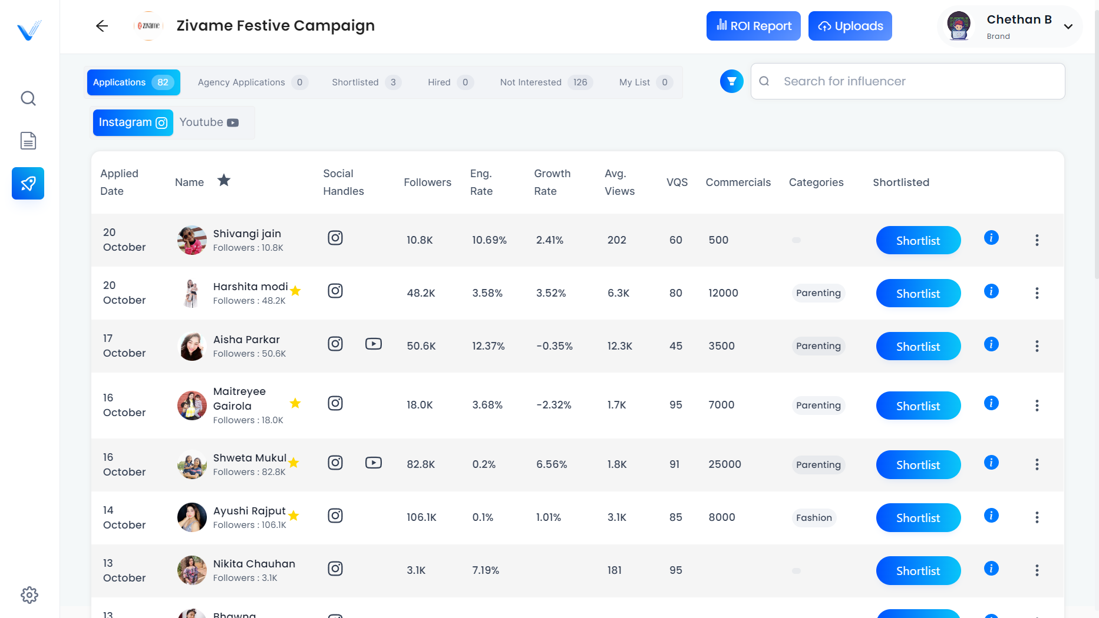The height and width of the screenshot is (618, 1099).
Task: Toggle favorite star for Ayushi Rajput
Action: [294, 516]
